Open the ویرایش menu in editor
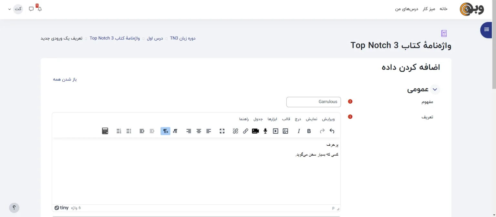 tap(328, 119)
